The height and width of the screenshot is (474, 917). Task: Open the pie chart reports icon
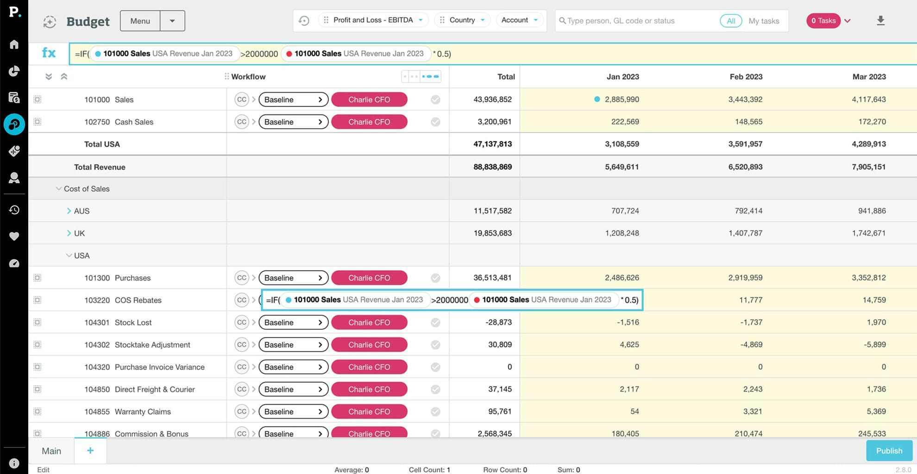[x=14, y=71]
